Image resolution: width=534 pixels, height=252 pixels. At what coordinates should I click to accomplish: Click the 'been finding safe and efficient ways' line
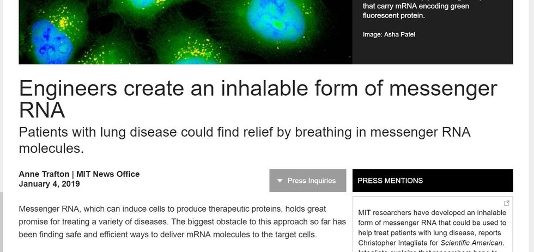click(x=167, y=235)
